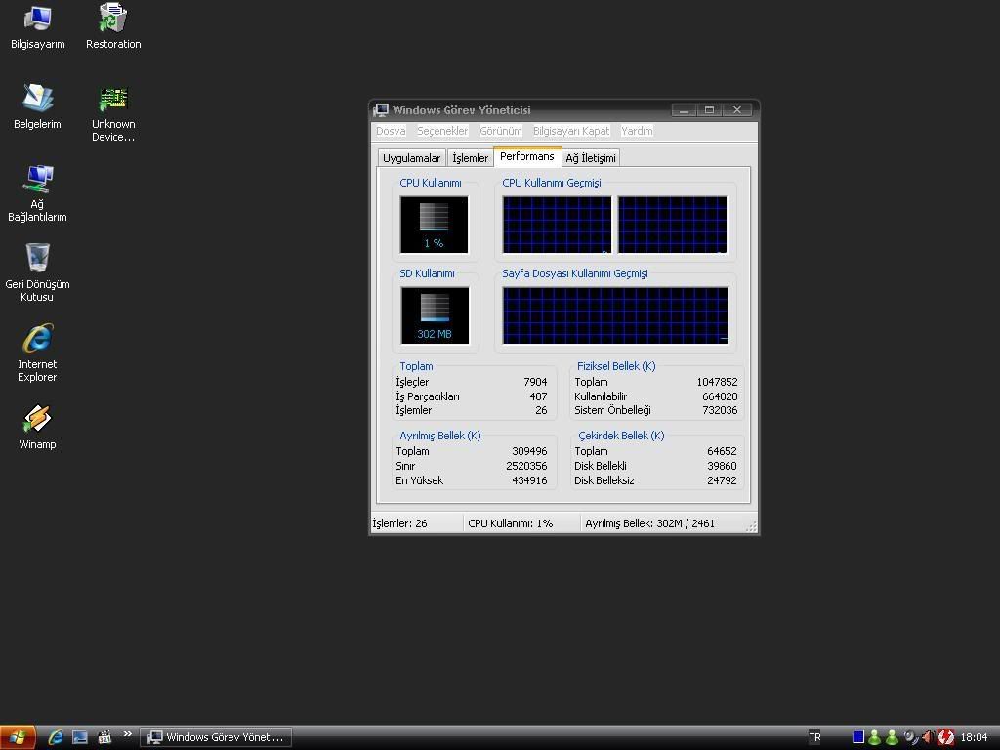Screen dimensions: 1000x750
Task: Click the Sayfa Dosyası Kullanımı Geçmişi heading
Action: point(575,273)
